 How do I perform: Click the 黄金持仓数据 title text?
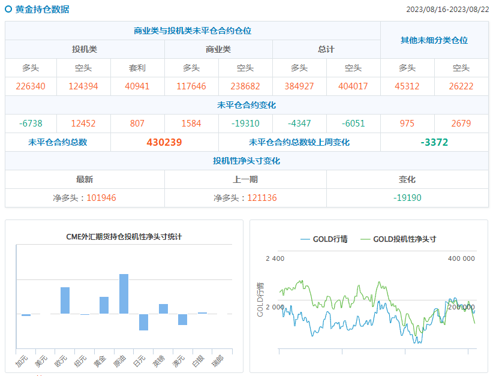click(42, 9)
